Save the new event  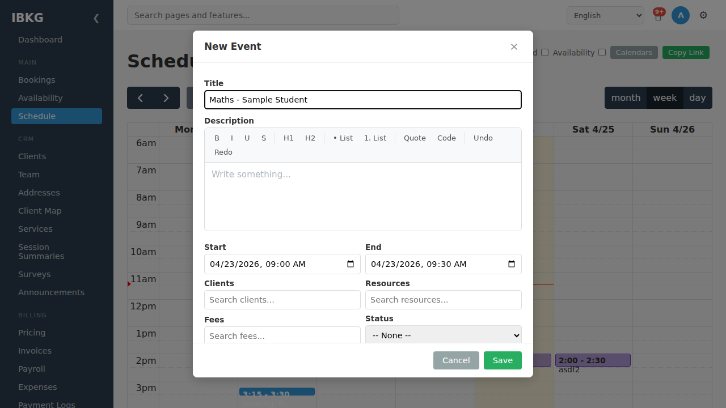[503, 360]
